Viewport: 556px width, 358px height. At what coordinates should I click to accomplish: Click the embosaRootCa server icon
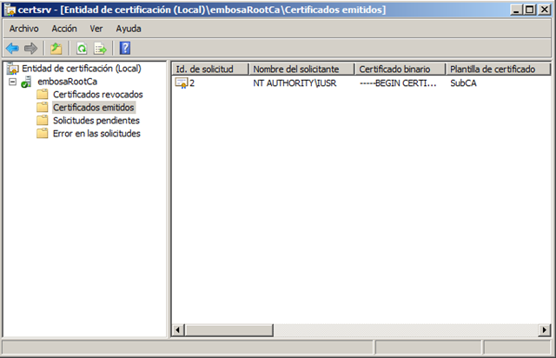tap(28, 82)
